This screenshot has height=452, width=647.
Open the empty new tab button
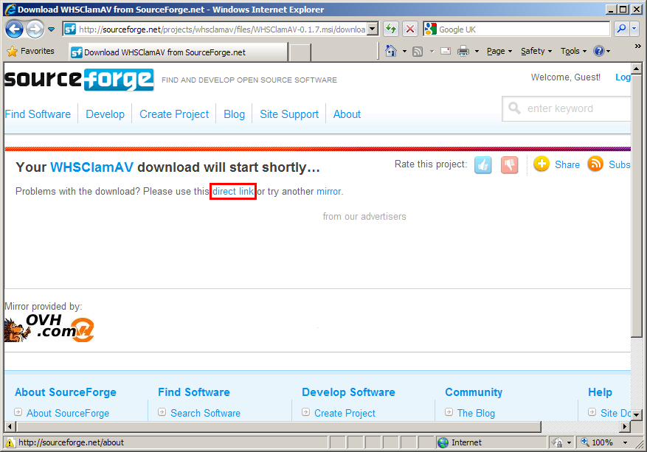click(x=300, y=52)
